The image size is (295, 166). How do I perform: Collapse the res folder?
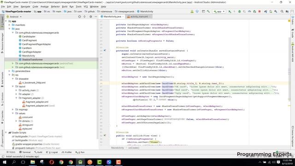9,75
